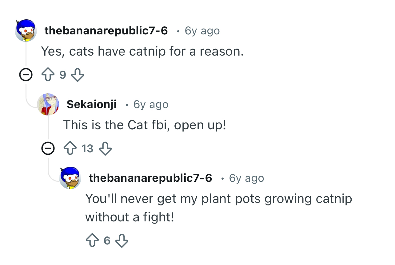Upvote the "cats have catnip" comment
The image size is (395, 265).
(48, 75)
